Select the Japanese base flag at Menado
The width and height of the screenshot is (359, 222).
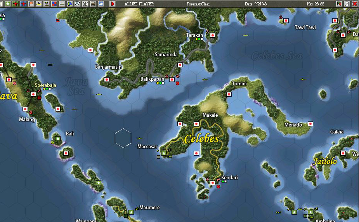coord(310,124)
